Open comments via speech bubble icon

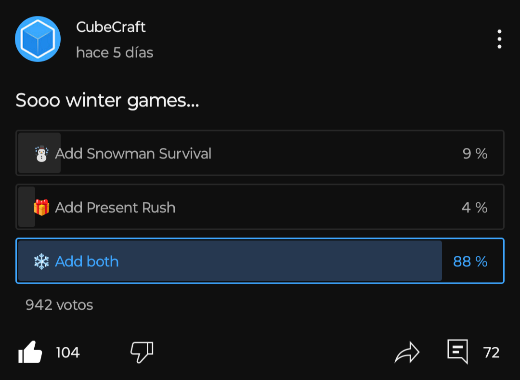[x=458, y=352]
